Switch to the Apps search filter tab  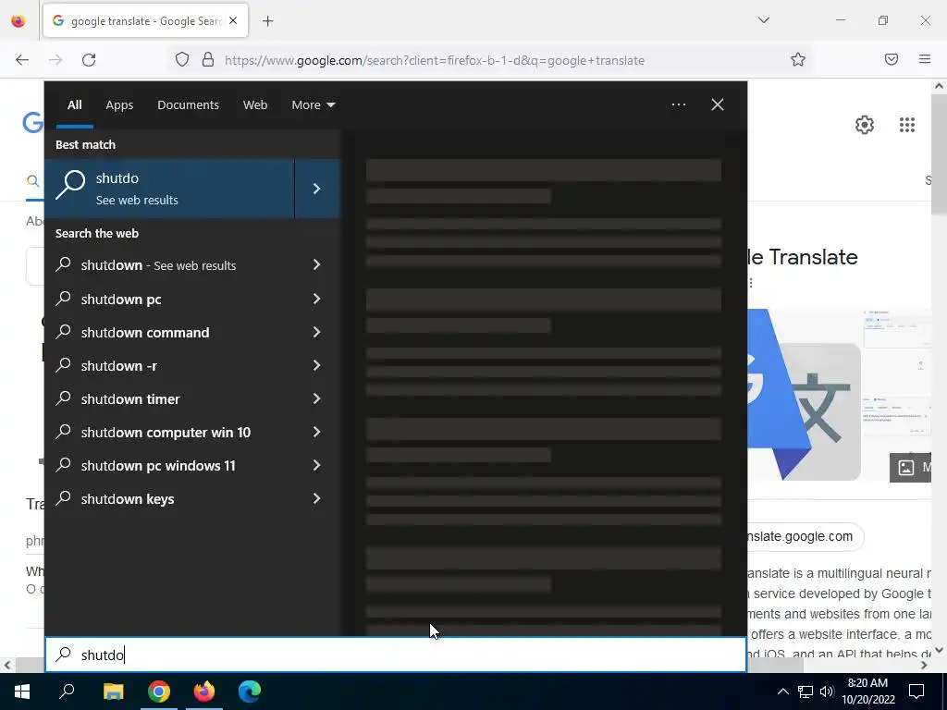pos(119,105)
